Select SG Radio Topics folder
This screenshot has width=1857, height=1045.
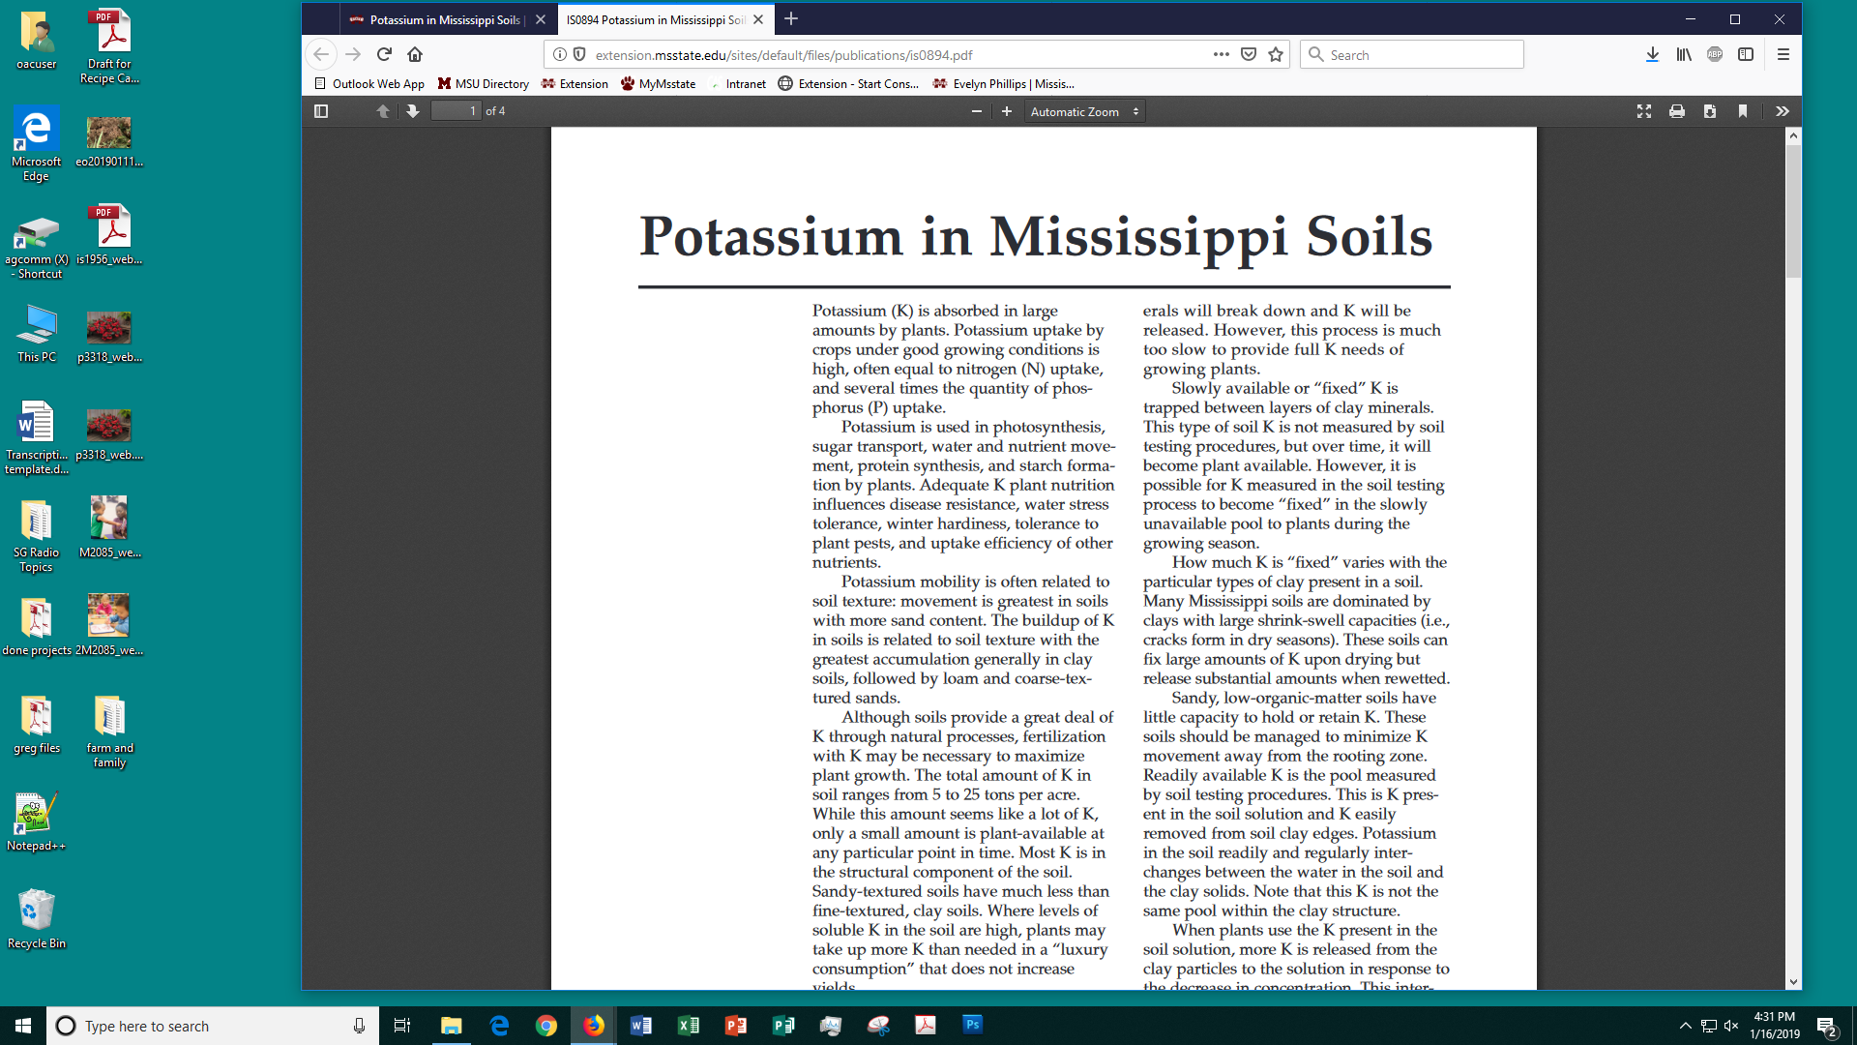click(x=37, y=534)
